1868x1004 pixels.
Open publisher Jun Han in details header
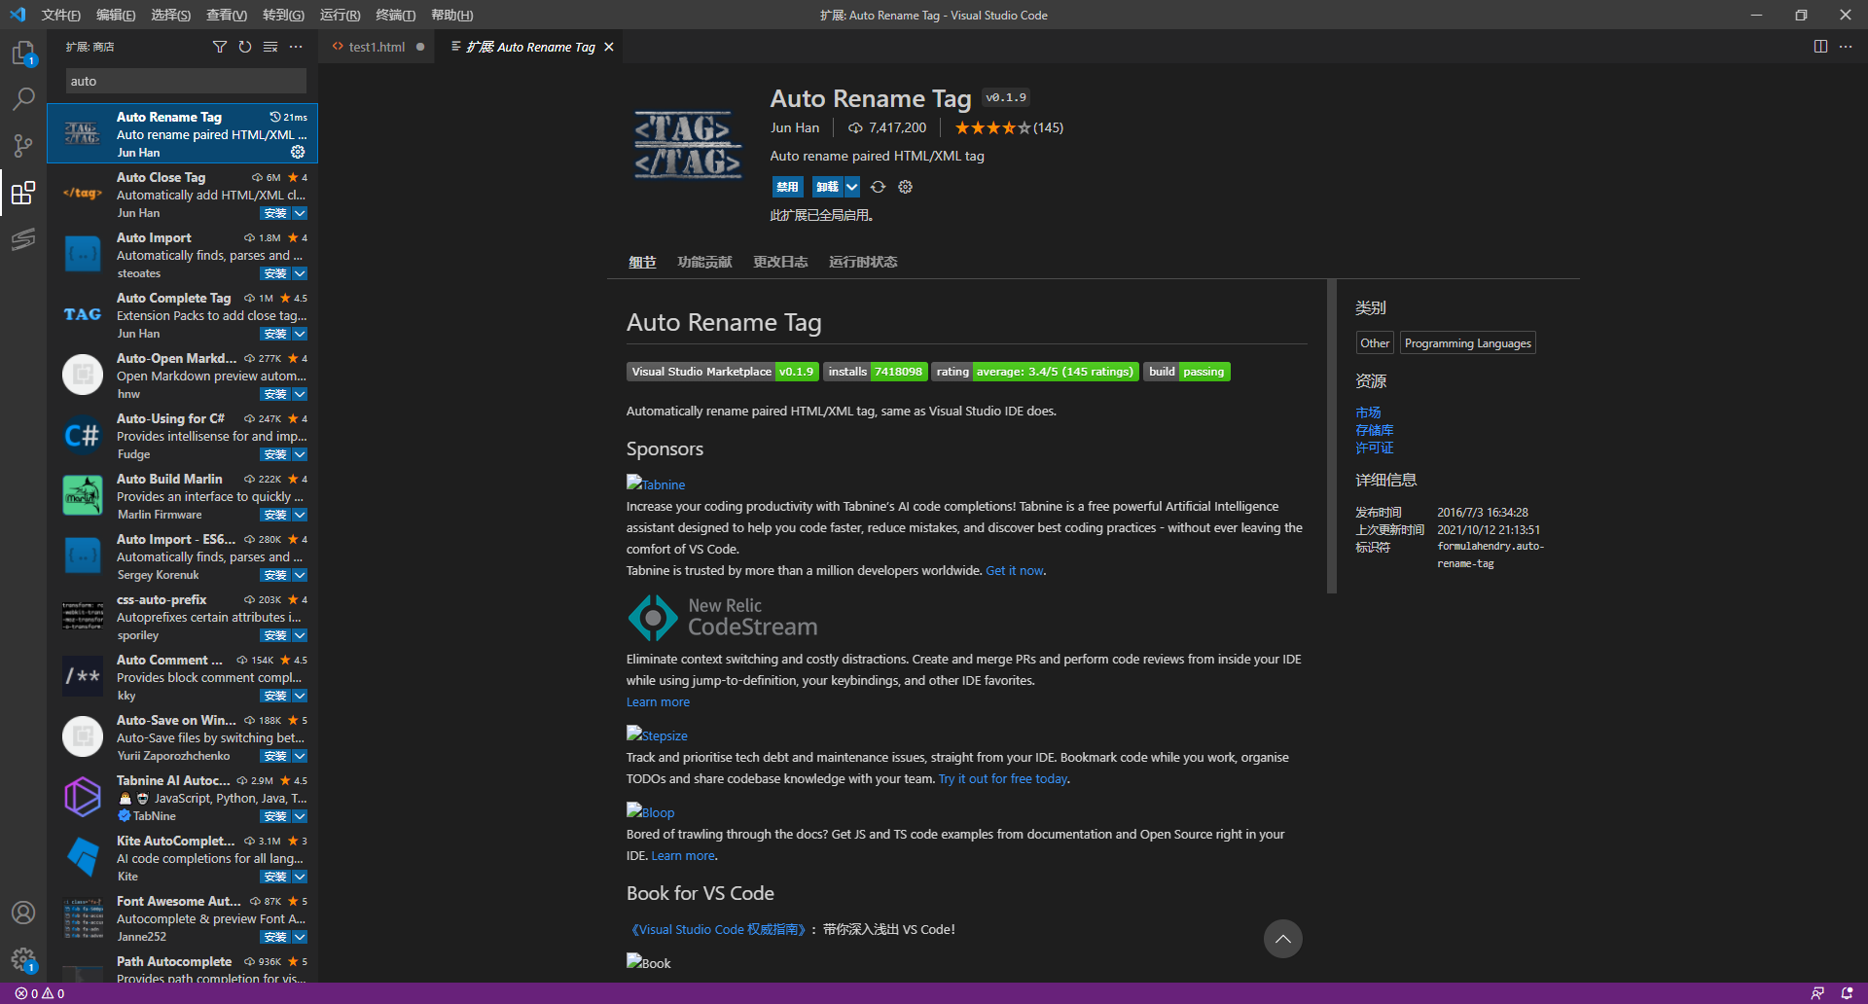(795, 127)
